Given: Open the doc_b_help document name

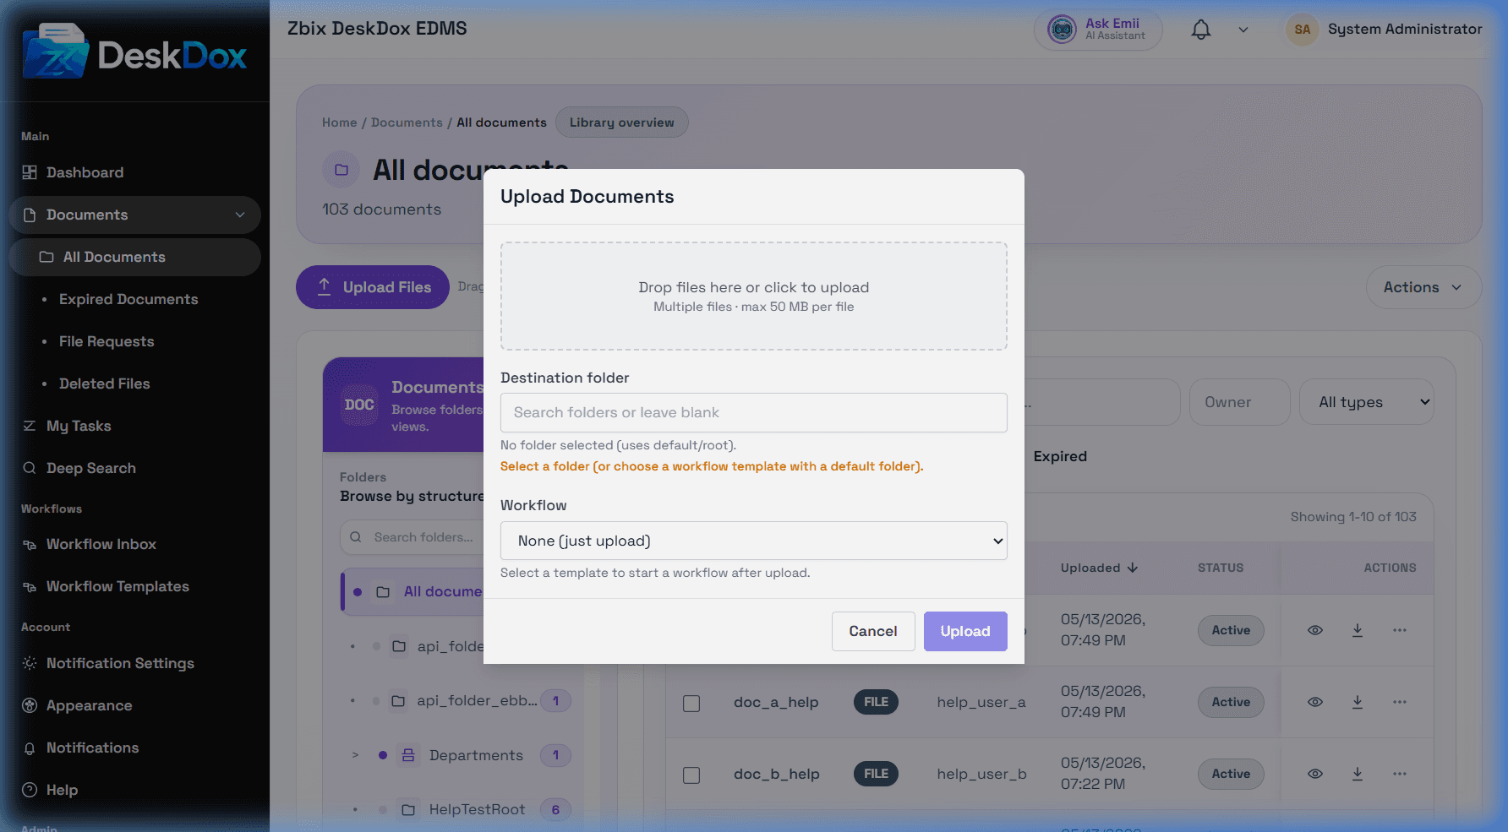Looking at the screenshot, I should pos(777,774).
